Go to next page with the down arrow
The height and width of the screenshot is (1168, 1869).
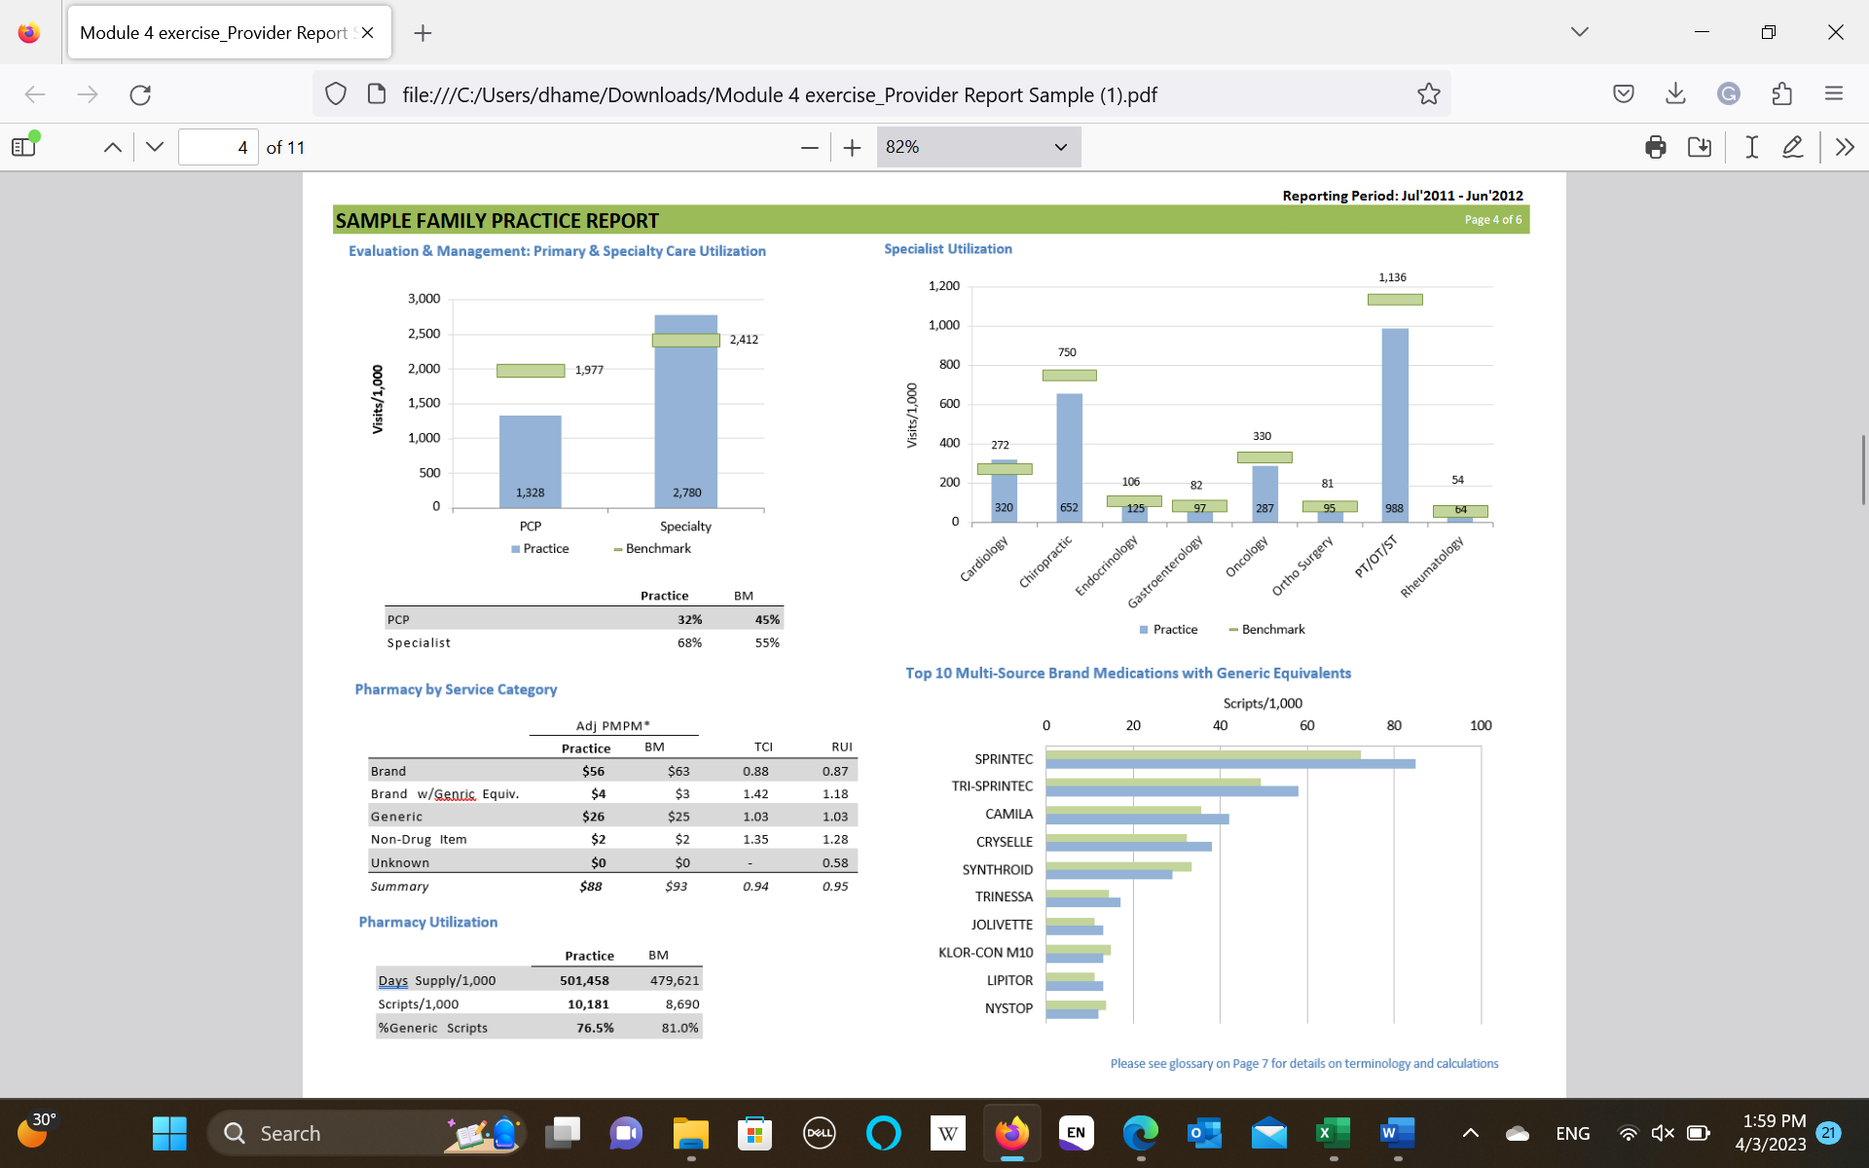click(154, 146)
